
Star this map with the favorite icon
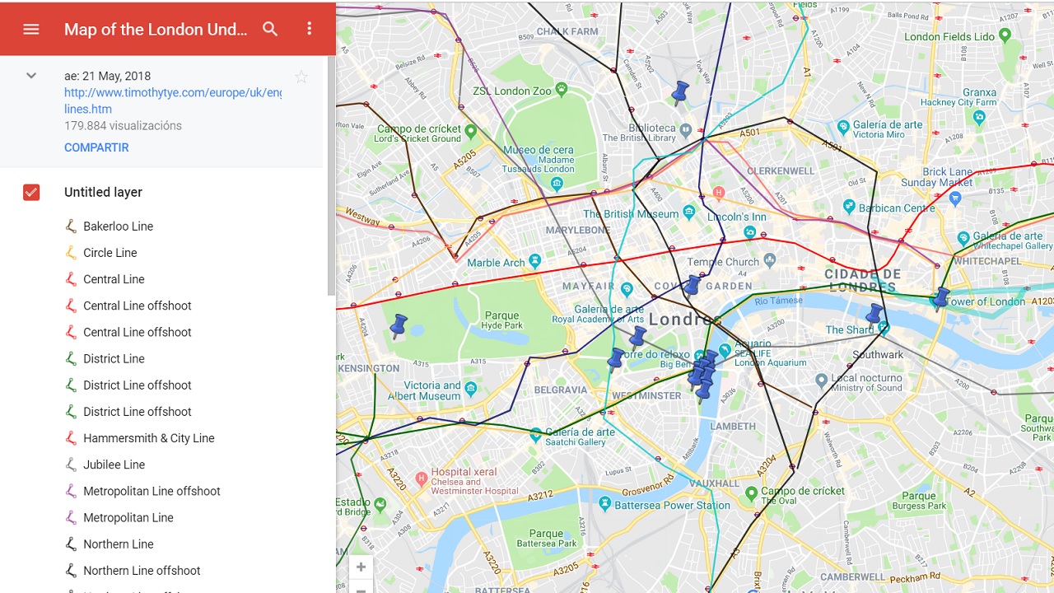coord(301,76)
